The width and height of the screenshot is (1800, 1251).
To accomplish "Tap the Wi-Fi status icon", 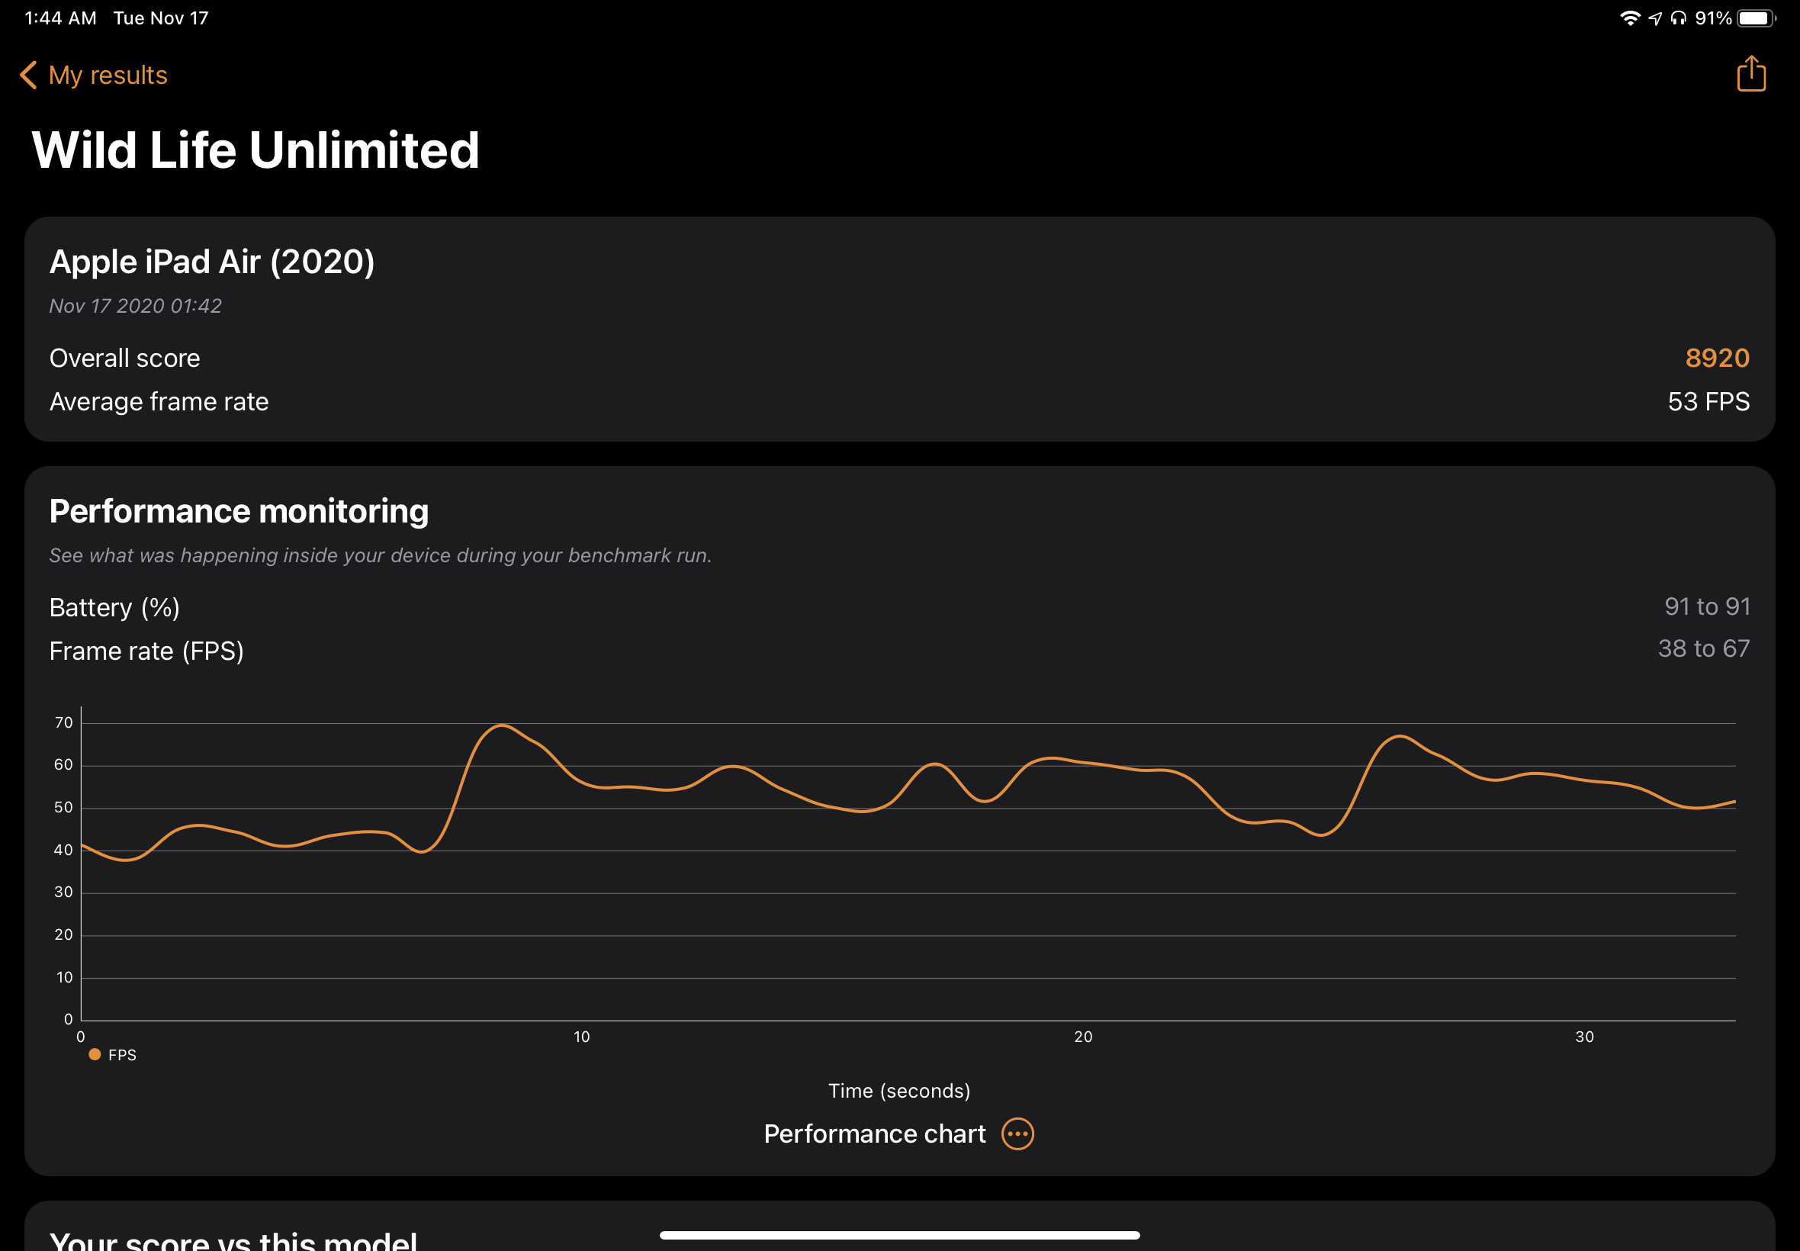I will [x=1629, y=18].
